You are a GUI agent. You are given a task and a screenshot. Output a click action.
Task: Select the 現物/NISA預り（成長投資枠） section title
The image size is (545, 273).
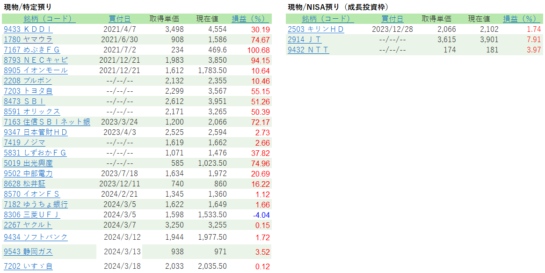click(339, 7)
